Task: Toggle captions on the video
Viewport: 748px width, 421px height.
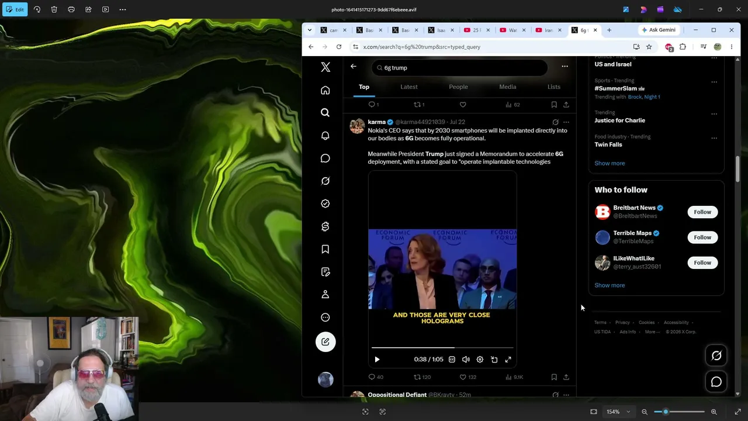Action: [x=452, y=360]
